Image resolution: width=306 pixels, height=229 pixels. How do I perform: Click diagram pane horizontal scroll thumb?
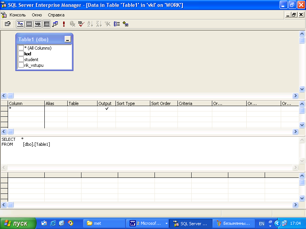11,96
